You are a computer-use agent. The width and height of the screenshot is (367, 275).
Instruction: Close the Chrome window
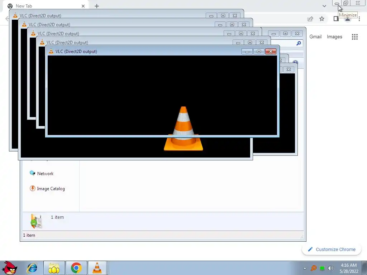pyautogui.click(x=358, y=3)
